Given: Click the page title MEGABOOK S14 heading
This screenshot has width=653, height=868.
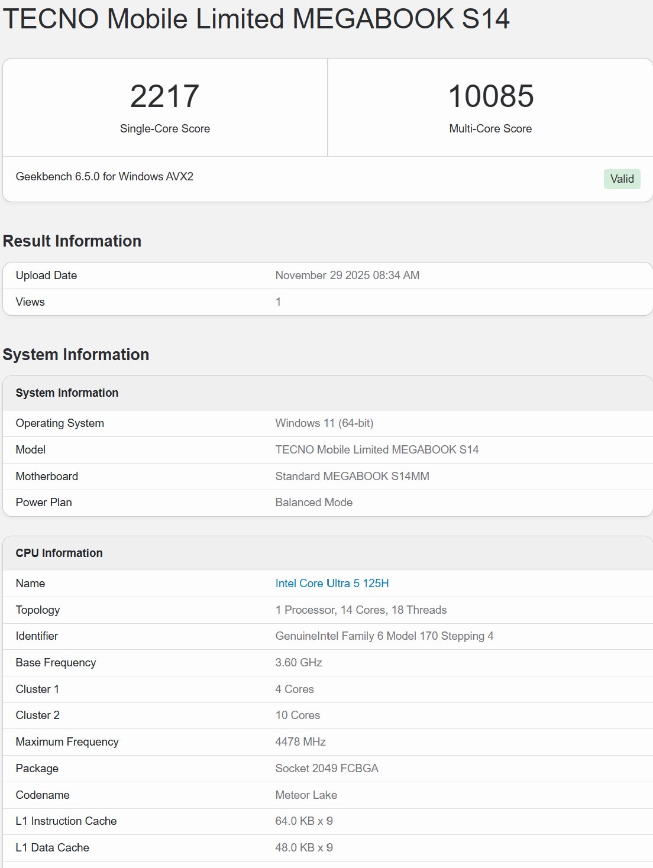Looking at the screenshot, I should click(256, 19).
